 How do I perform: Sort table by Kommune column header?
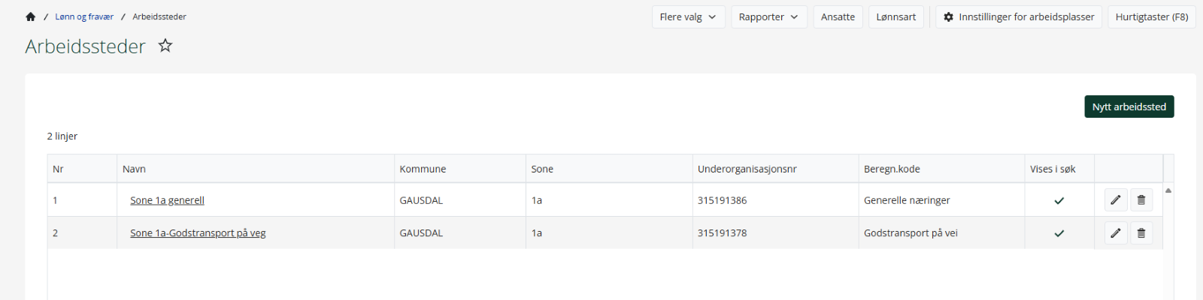423,169
